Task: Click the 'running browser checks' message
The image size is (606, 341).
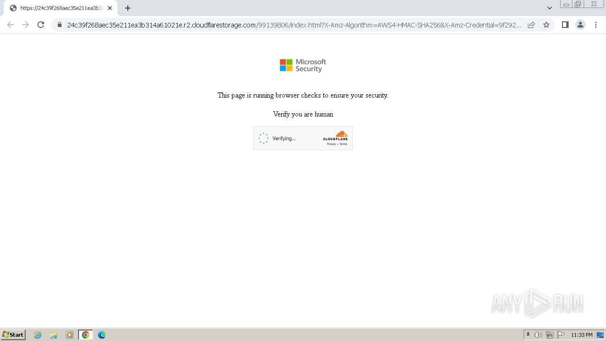Action: (x=303, y=95)
